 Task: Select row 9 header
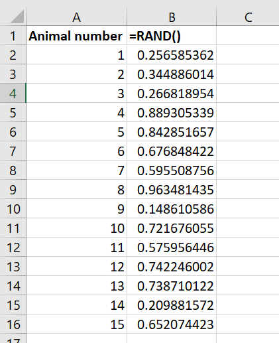[13, 189]
